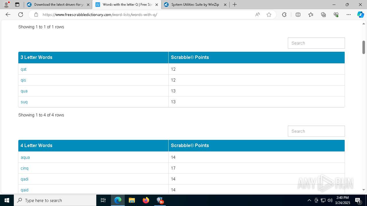Image resolution: width=367 pixels, height=206 pixels.
Task: Add this page to favorites star
Action: tap(269, 15)
